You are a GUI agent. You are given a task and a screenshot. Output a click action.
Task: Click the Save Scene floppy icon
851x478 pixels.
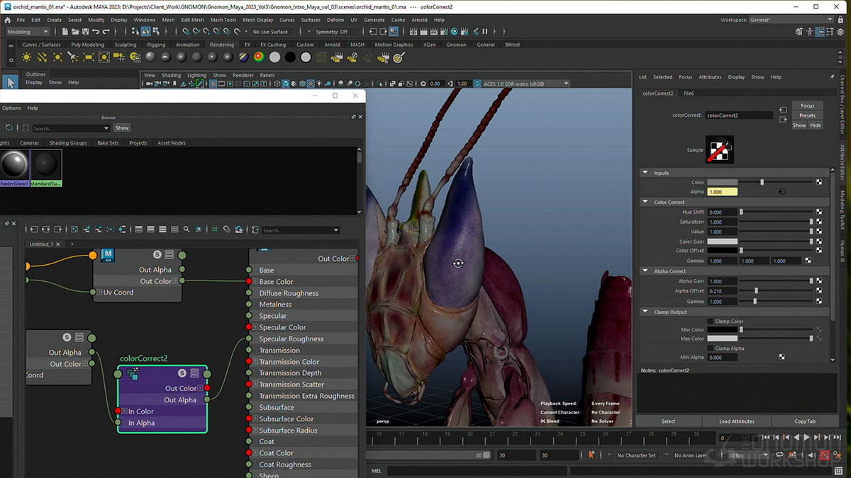85,32
